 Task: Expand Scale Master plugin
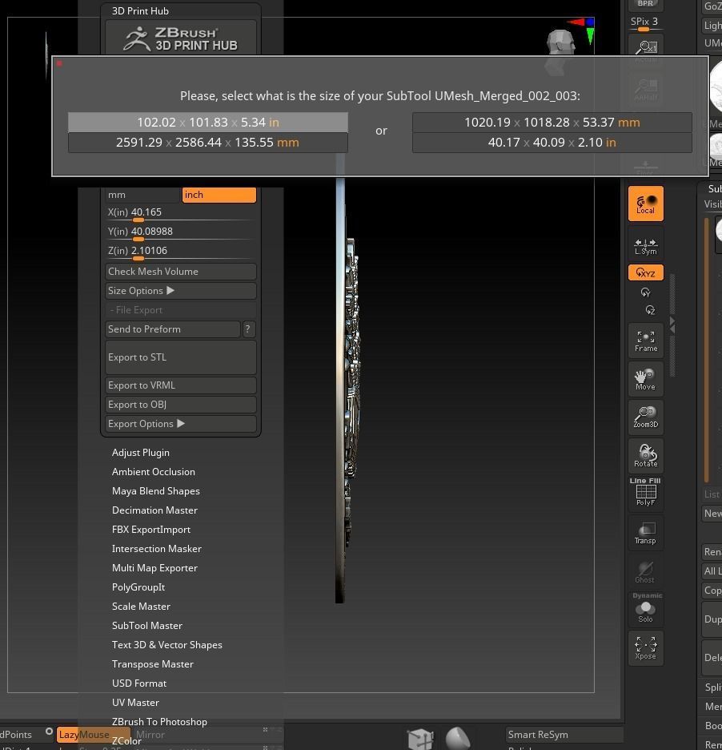tap(141, 607)
